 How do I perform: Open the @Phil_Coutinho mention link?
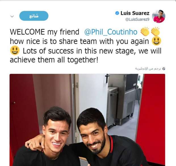tap(111, 32)
